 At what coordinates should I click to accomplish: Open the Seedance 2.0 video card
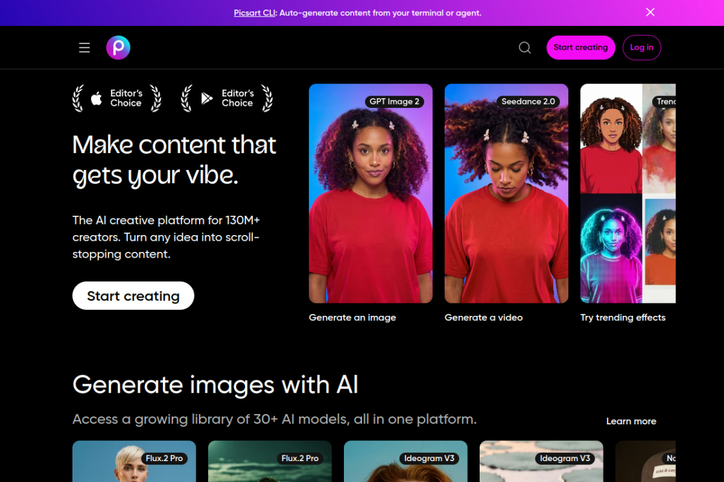point(506,193)
